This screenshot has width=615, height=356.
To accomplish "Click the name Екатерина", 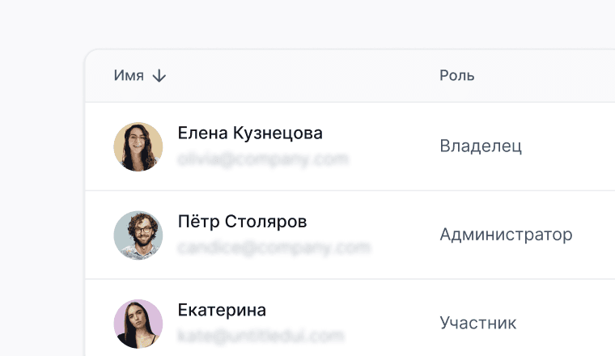I will [x=222, y=311].
